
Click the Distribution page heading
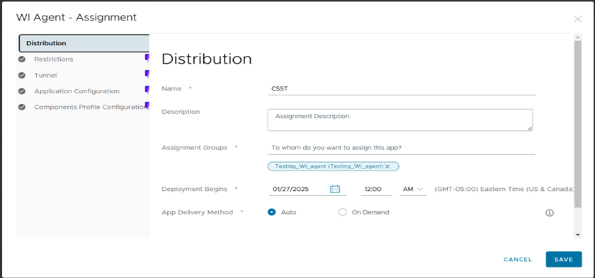tap(207, 59)
